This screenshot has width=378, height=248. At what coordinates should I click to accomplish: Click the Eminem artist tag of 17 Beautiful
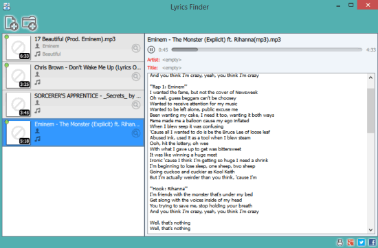coord(51,46)
